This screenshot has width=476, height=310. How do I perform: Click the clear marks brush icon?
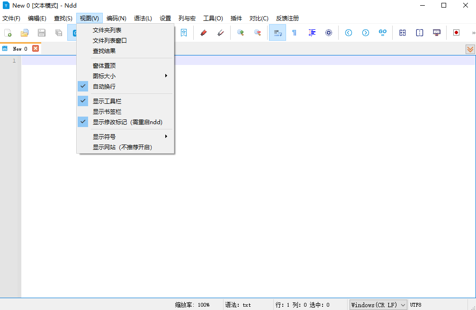tap(221, 33)
